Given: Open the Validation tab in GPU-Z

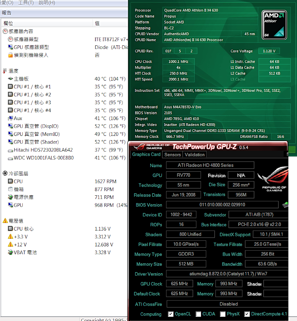Looking at the screenshot, I should tap(195, 155).
